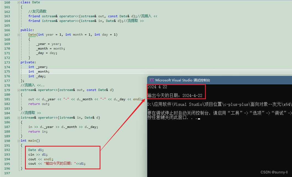Click the 'public:' access specifier
The width and height of the screenshot is (292, 177).
pos(27,30)
